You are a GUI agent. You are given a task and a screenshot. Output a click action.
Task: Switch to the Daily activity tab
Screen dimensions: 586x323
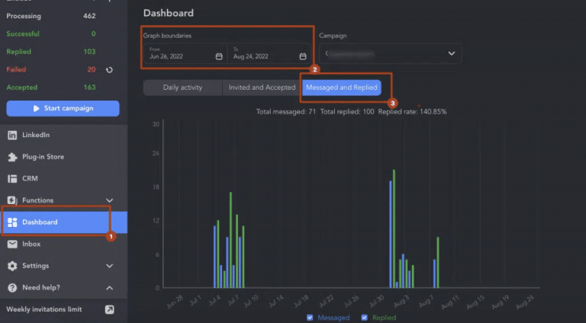[182, 88]
